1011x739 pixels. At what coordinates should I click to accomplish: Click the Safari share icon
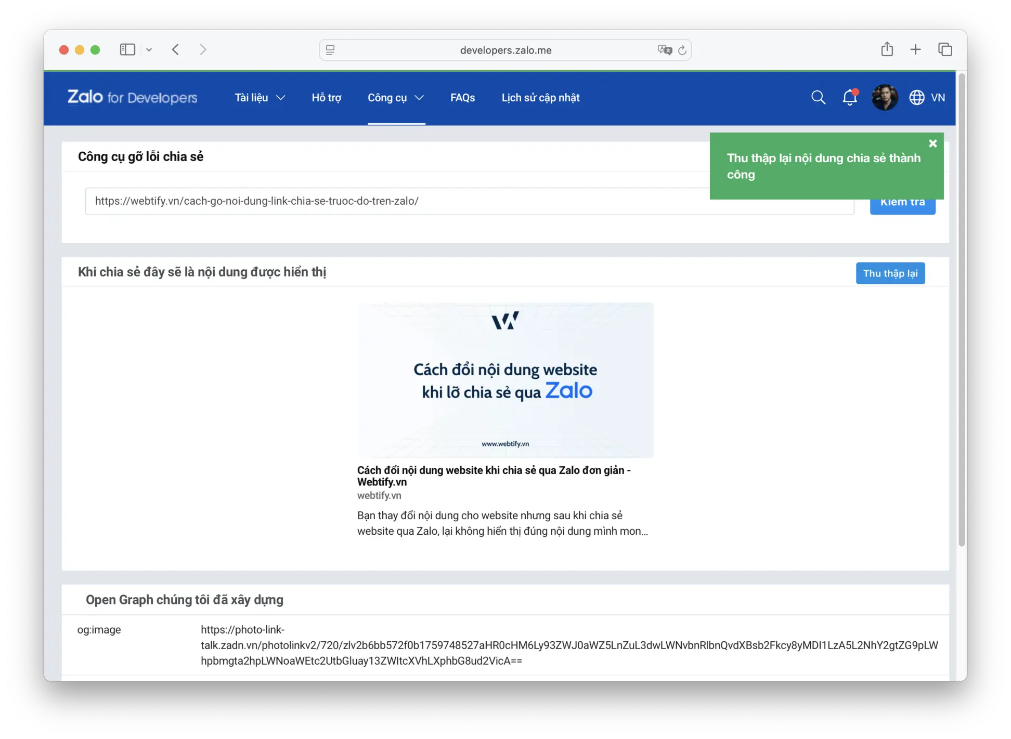[x=887, y=49]
